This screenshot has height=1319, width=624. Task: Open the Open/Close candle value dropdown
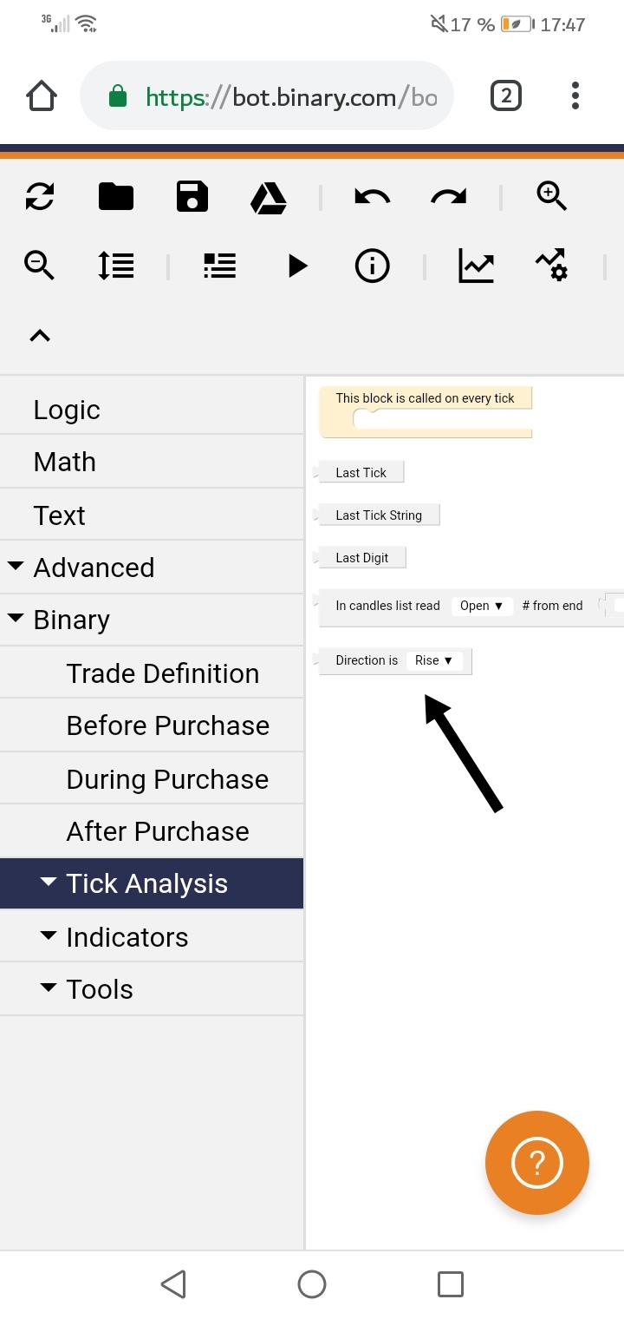(482, 606)
